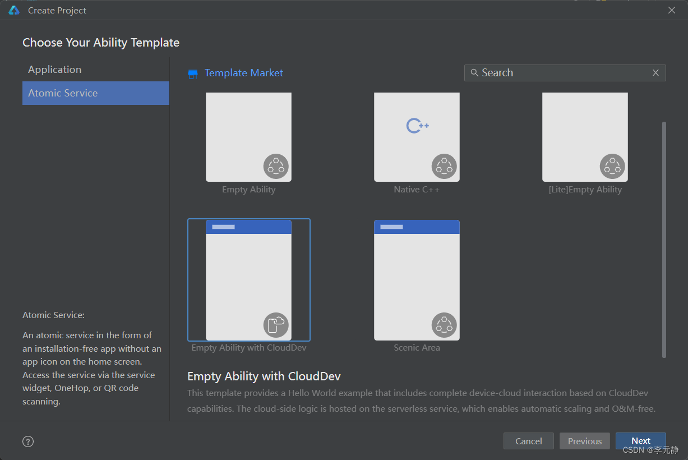Click the Native C++ label
Image resolution: width=688 pixels, height=460 pixels.
pyautogui.click(x=417, y=190)
